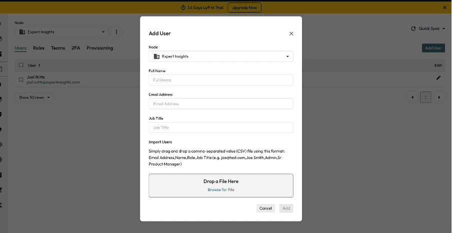Click the Upgrade Now button
The width and height of the screenshot is (452, 233).
coord(244,8)
